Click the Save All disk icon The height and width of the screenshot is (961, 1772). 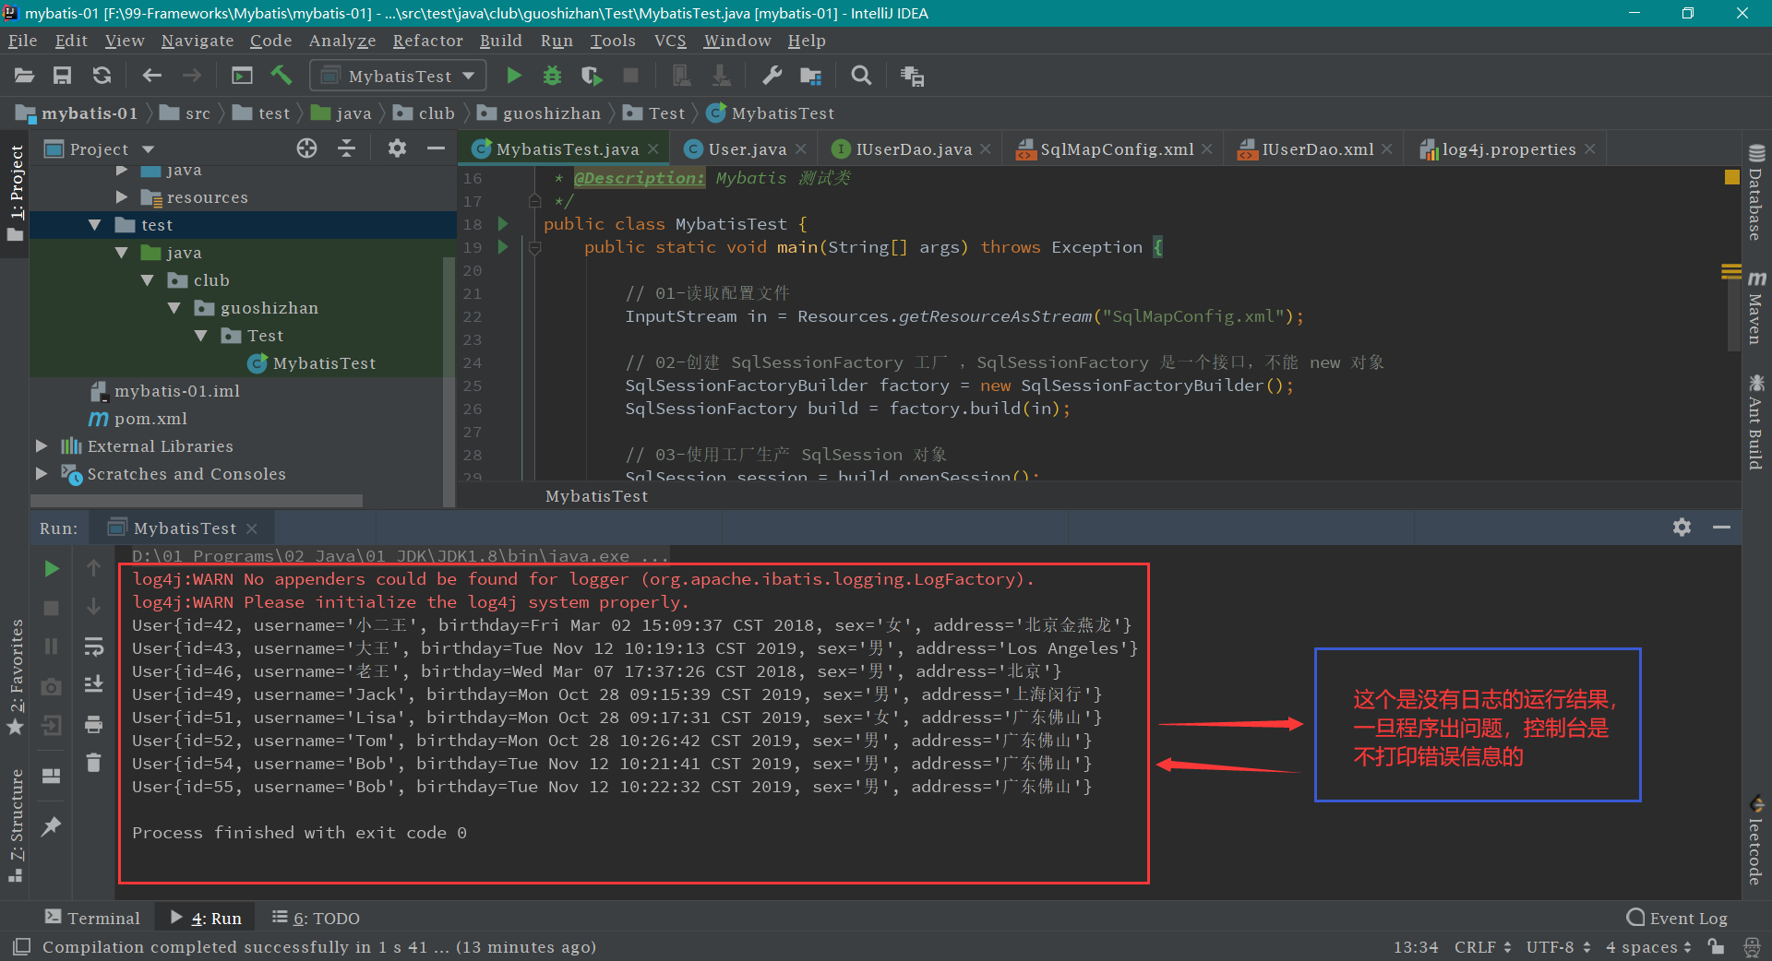click(x=63, y=76)
